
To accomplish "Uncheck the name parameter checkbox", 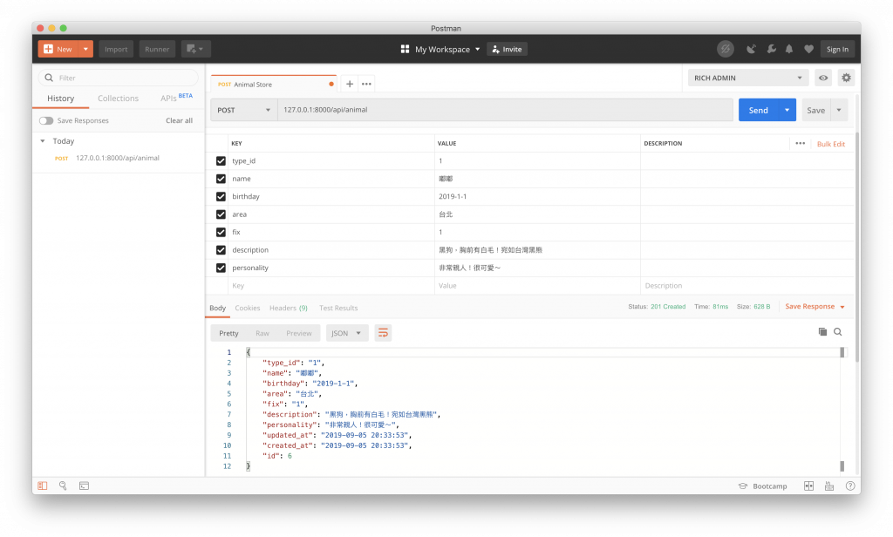I will (221, 179).
